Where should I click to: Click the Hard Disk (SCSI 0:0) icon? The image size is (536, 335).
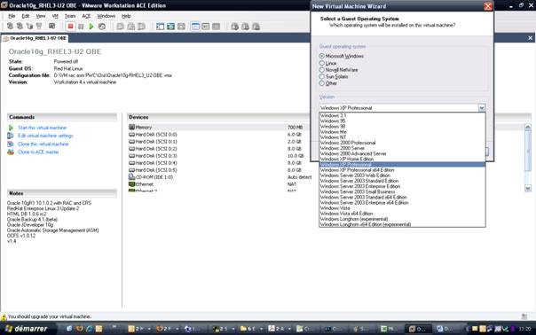click(132, 135)
